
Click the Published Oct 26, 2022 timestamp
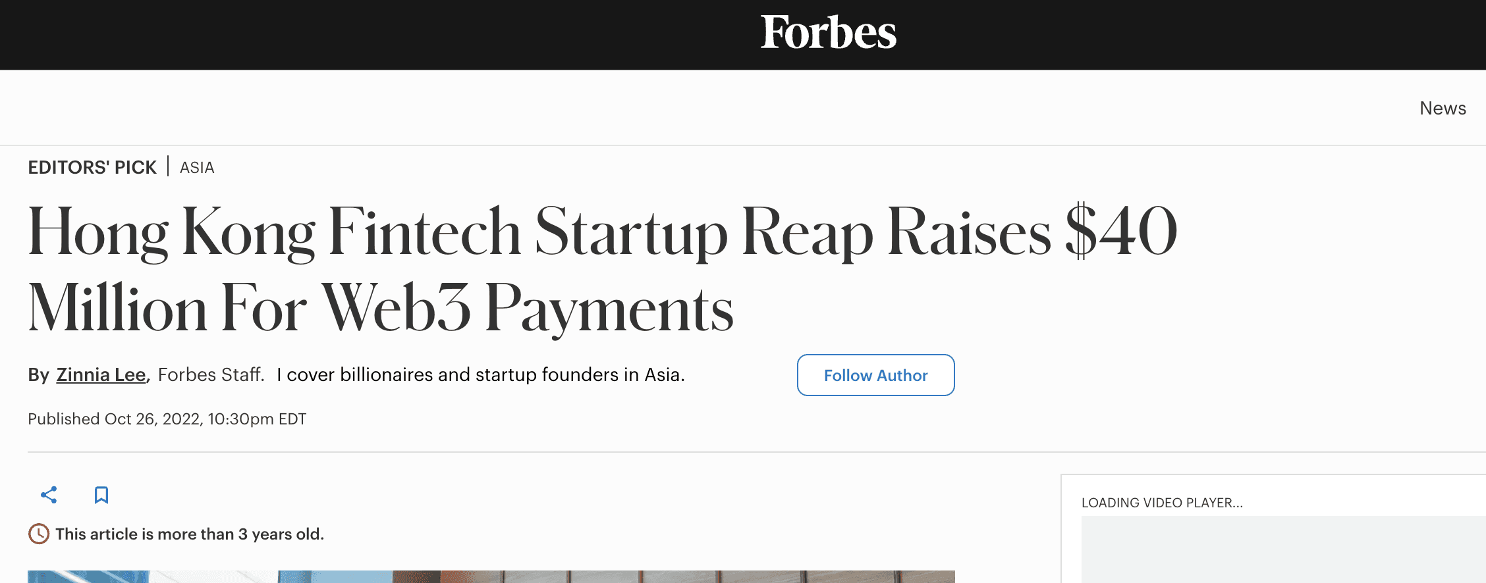pos(167,419)
